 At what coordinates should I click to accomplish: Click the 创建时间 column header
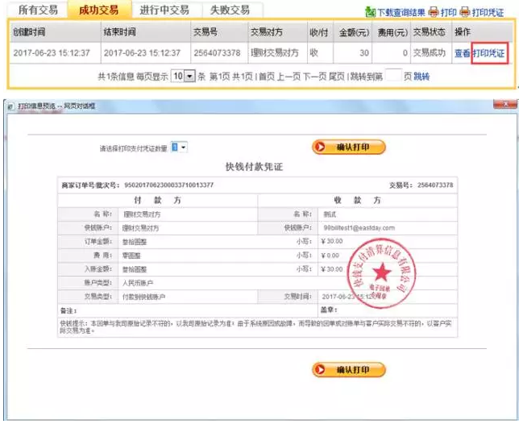29,32
